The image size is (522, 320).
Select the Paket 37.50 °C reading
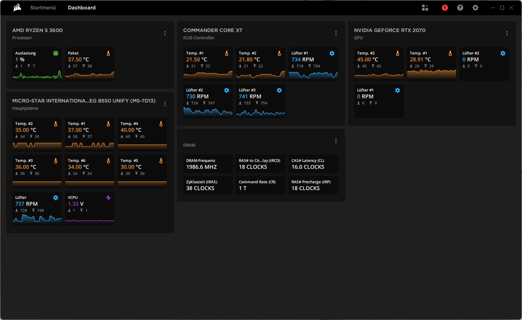tap(78, 60)
